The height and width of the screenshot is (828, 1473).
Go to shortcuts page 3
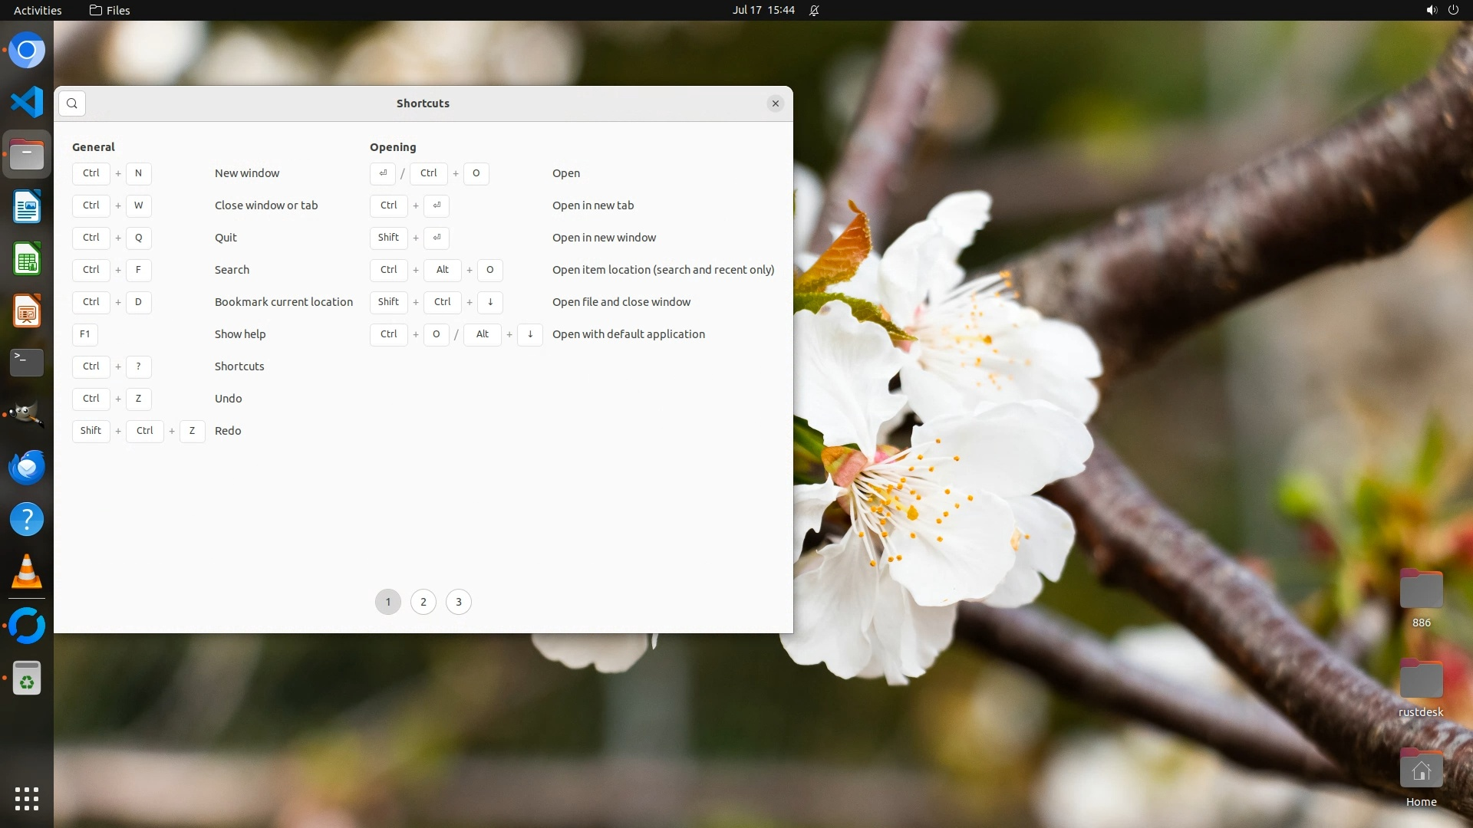point(459,602)
